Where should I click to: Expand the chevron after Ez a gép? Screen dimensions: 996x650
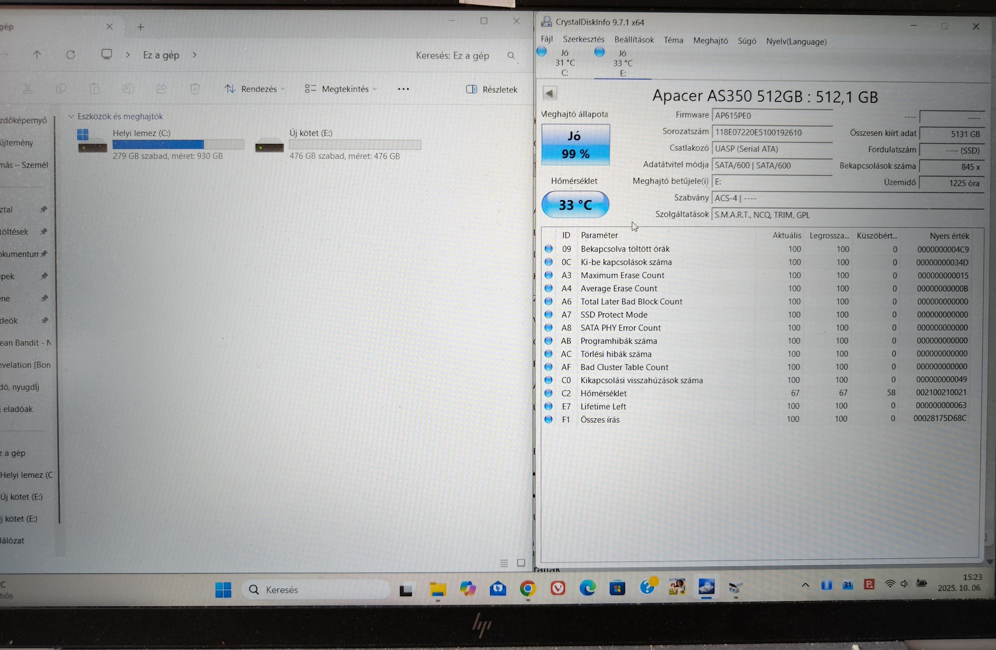coord(194,55)
